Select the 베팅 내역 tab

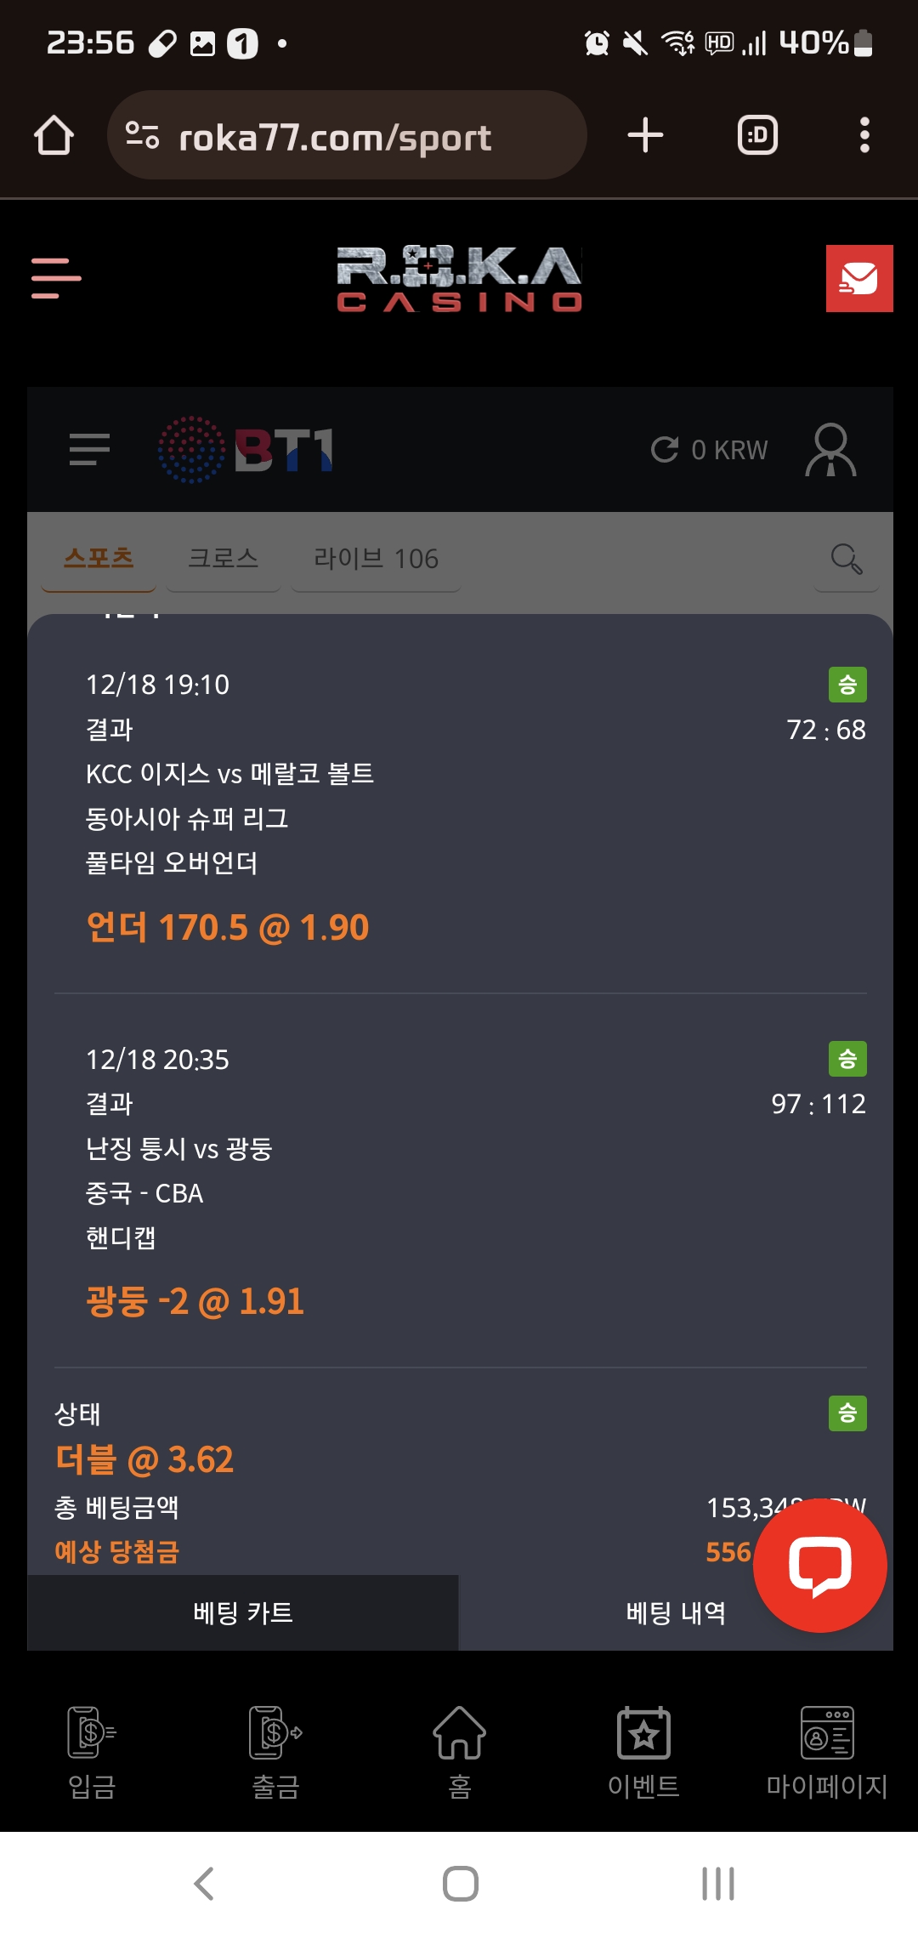tap(676, 1612)
